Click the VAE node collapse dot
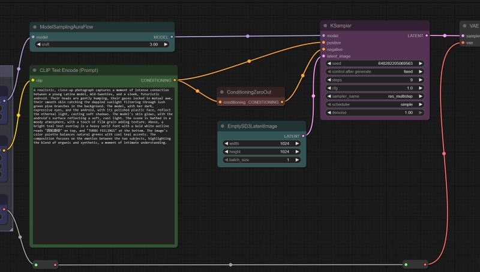 (465, 26)
